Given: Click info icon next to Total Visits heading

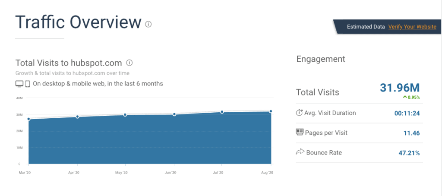Looking at the screenshot, I should (x=129, y=62).
